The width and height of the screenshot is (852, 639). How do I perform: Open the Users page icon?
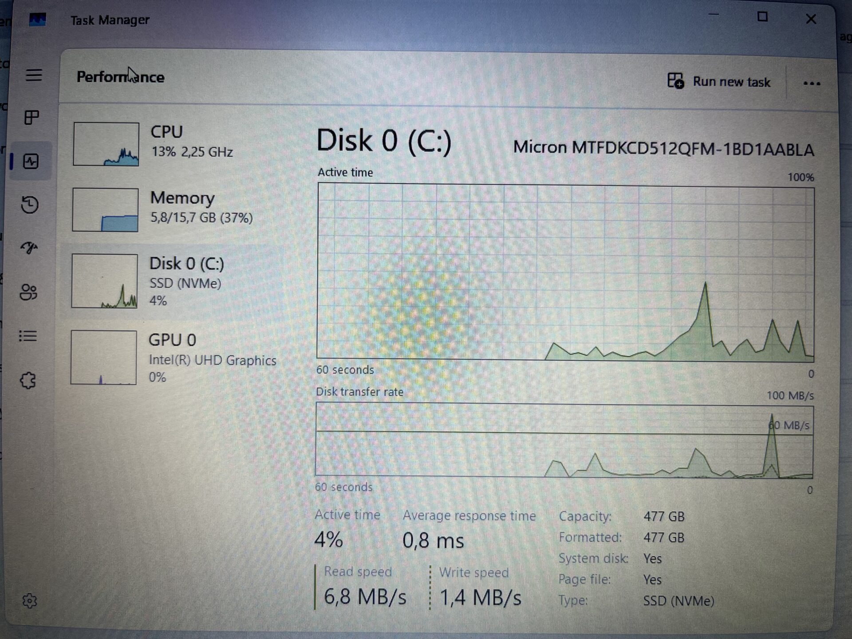pyautogui.click(x=28, y=292)
